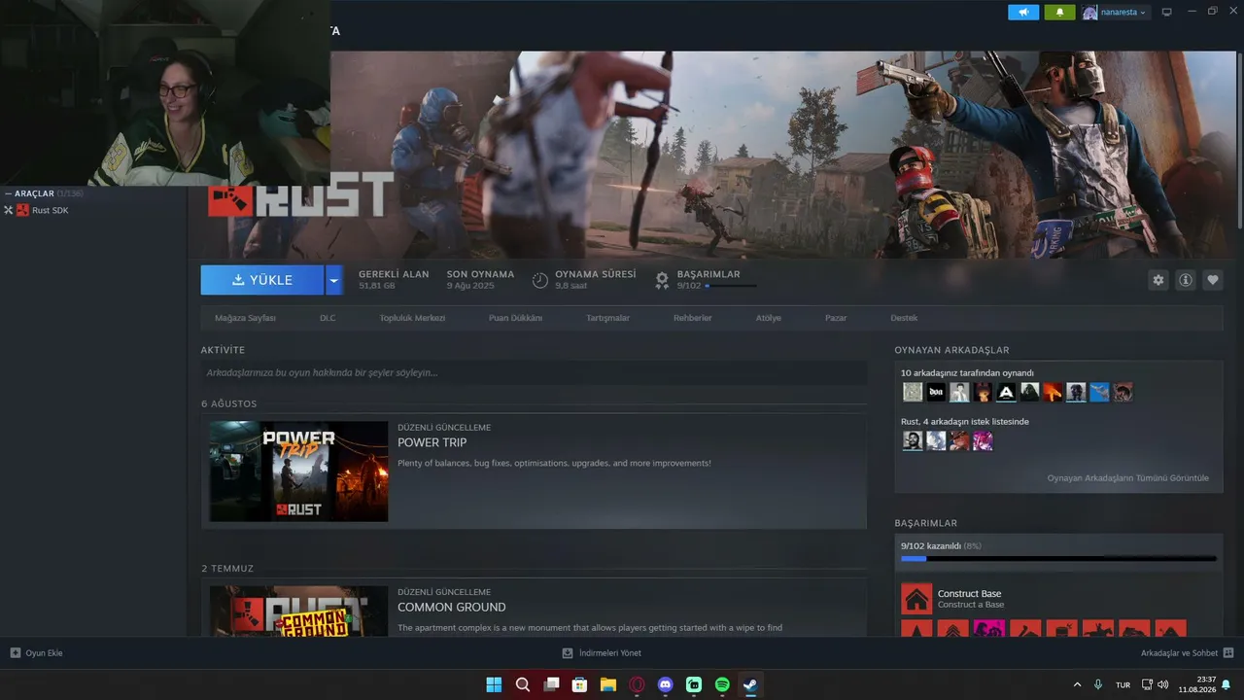
Task: Click the YÜKLE install button
Action: pos(262,280)
